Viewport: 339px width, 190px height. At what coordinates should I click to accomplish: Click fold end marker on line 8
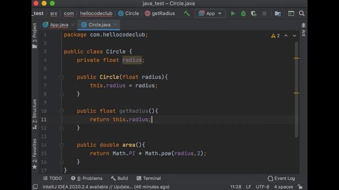pos(61,94)
